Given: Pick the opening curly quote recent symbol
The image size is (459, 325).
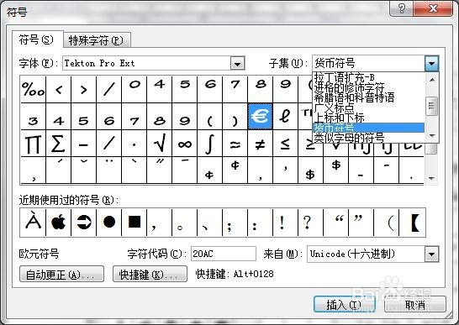Looking at the screenshot, I should (x=335, y=223).
